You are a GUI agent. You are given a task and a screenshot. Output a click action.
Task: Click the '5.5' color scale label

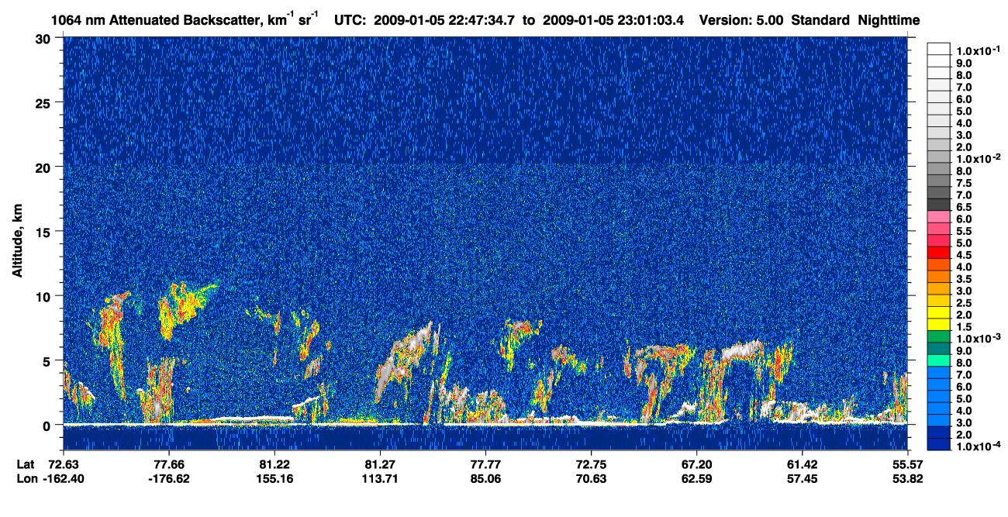[964, 231]
